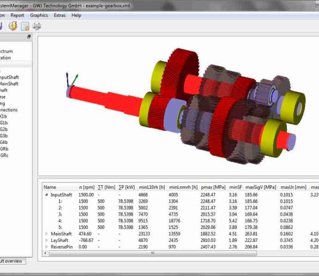
Task: Select the GRc item in sidebar tree
Action: [4, 155]
